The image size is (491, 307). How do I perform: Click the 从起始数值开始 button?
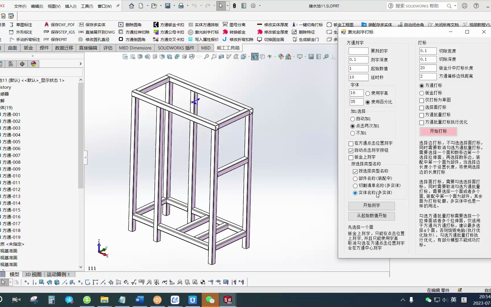371,216
